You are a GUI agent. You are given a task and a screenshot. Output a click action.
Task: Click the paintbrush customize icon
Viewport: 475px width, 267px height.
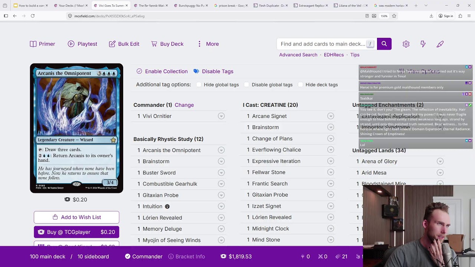pyautogui.click(x=440, y=44)
